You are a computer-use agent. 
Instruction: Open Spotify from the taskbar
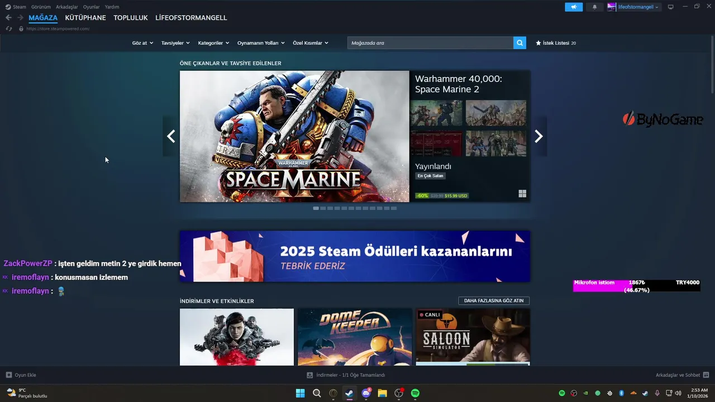[x=415, y=393]
